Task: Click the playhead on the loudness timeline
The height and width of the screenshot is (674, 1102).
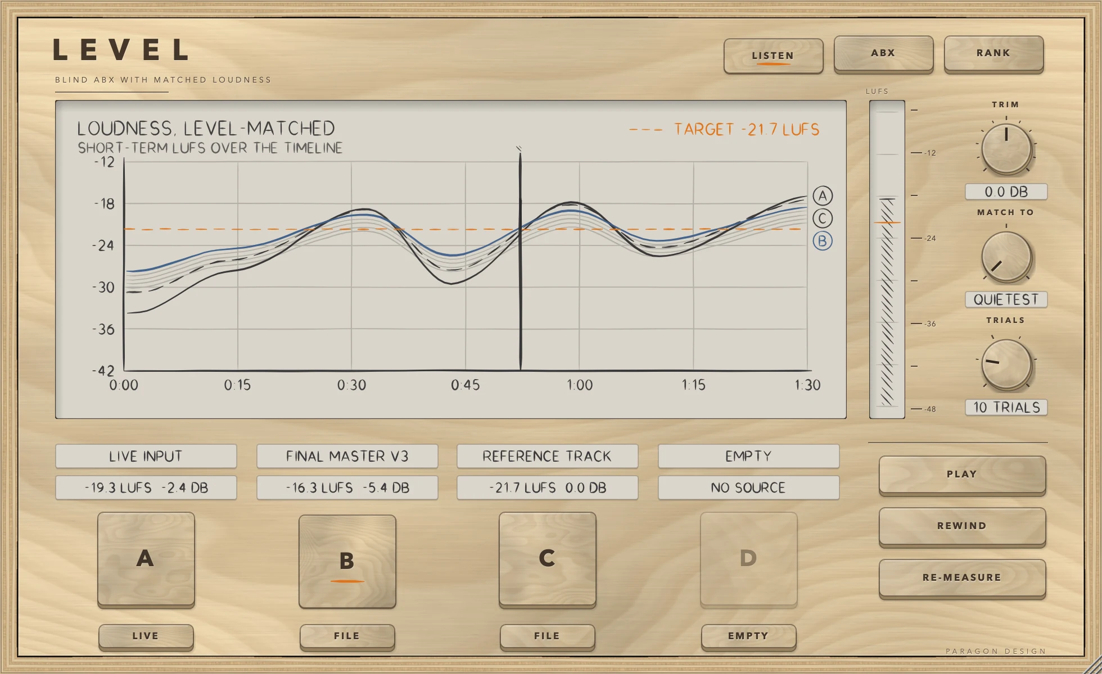Action: [520, 258]
